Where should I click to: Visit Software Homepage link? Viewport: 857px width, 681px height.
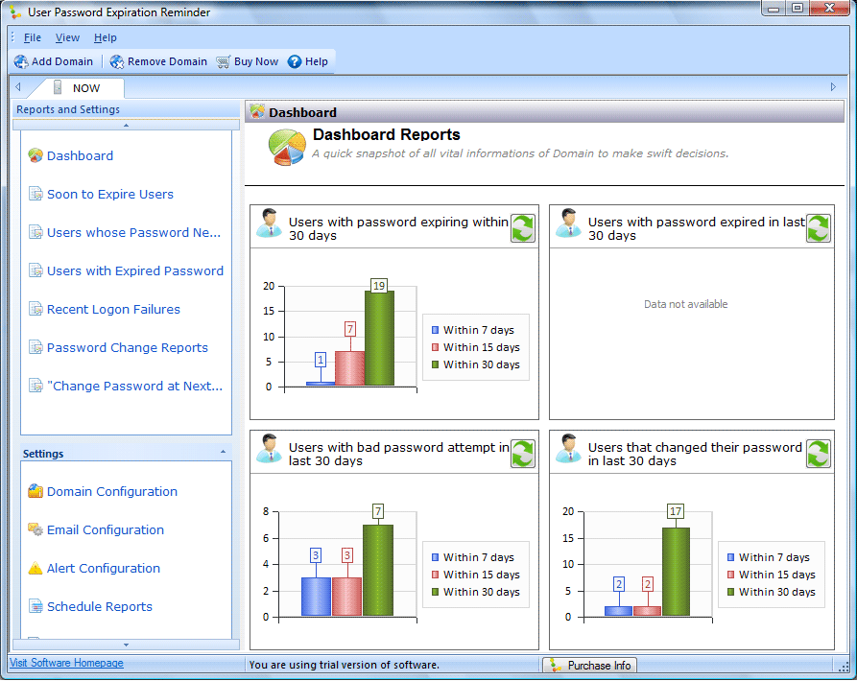tap(66, 663)
